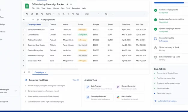Image resolution: width=188 pixels, height=112 pixels.
Task: Click the Schedule follow-up tasks clock icon
Action: [156, 57]
